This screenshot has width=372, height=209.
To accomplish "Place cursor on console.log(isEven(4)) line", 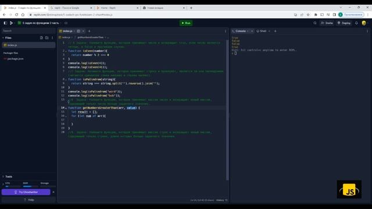I will coord(87,63).
